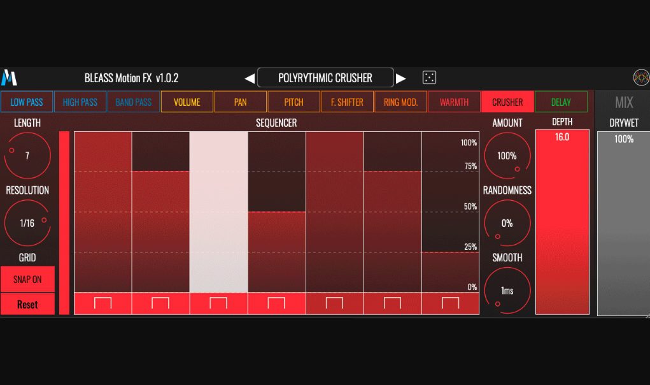Open the F. SHIFTER tab
The height and width of the screenshot is (385, 650).
tap(348, 102)
